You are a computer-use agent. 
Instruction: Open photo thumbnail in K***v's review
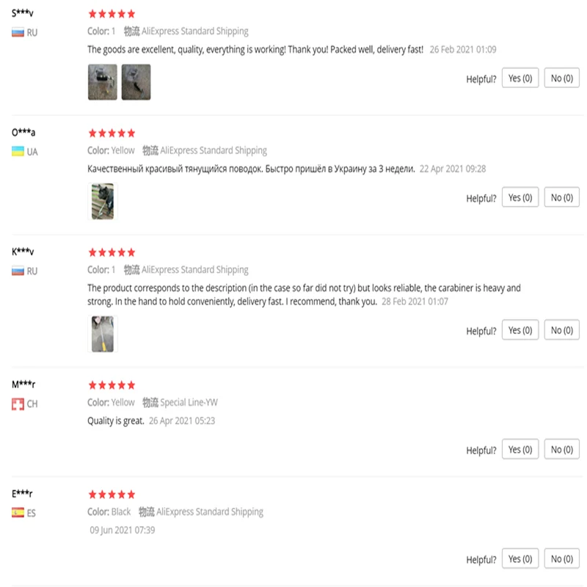(x=102, y=334)
